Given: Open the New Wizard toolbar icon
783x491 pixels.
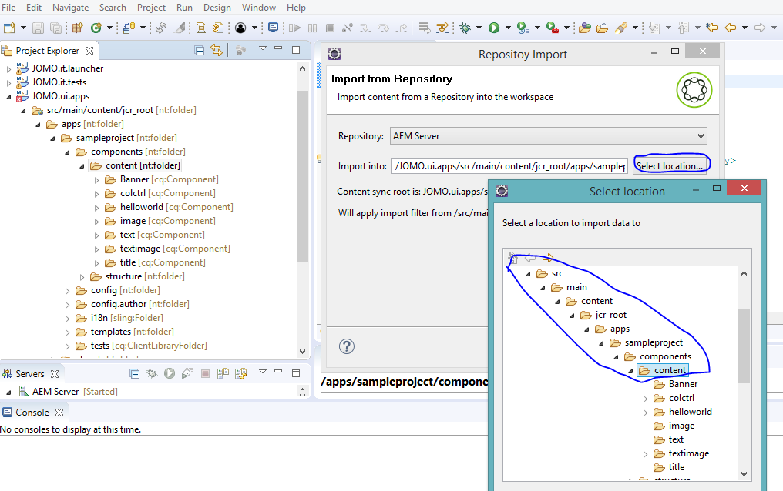Looking at the screenshot, I should coord(8,26).
